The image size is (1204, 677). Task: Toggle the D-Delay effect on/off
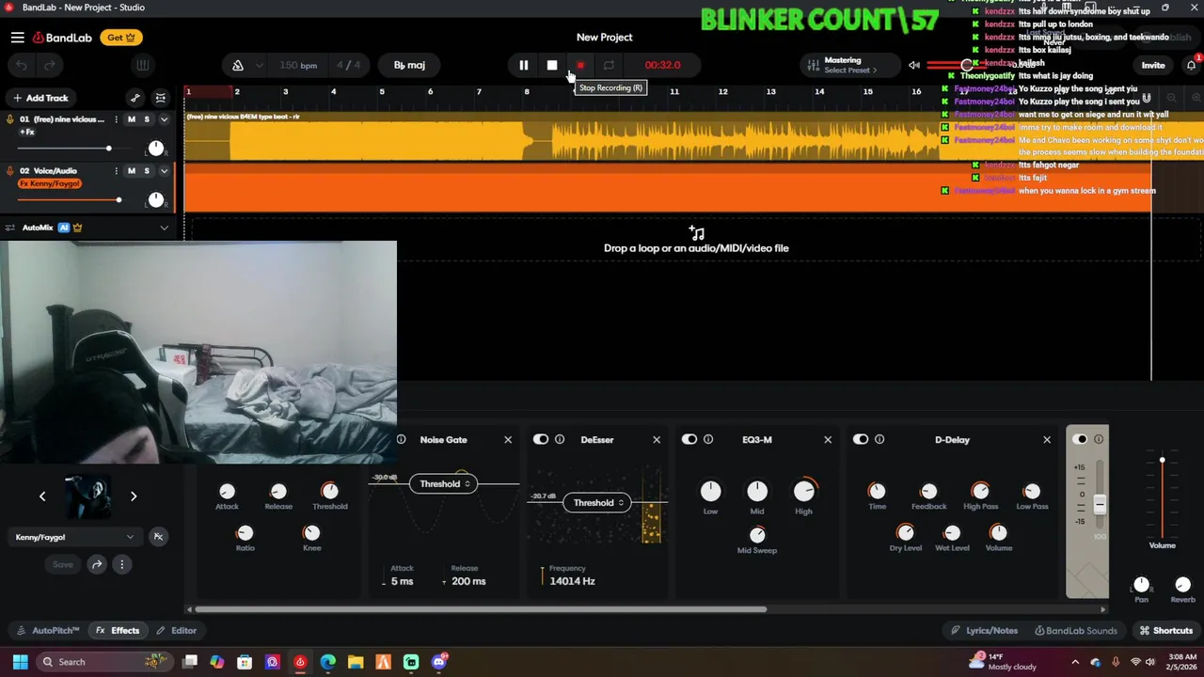pos(861,440)
